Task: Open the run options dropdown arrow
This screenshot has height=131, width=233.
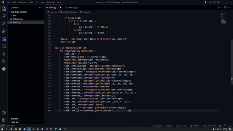Action: [221, 7]
